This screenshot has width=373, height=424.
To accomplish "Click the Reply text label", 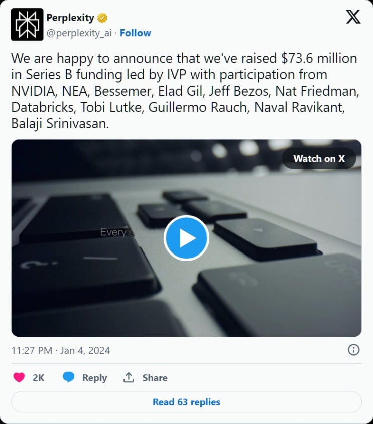I will coord(94,378).
